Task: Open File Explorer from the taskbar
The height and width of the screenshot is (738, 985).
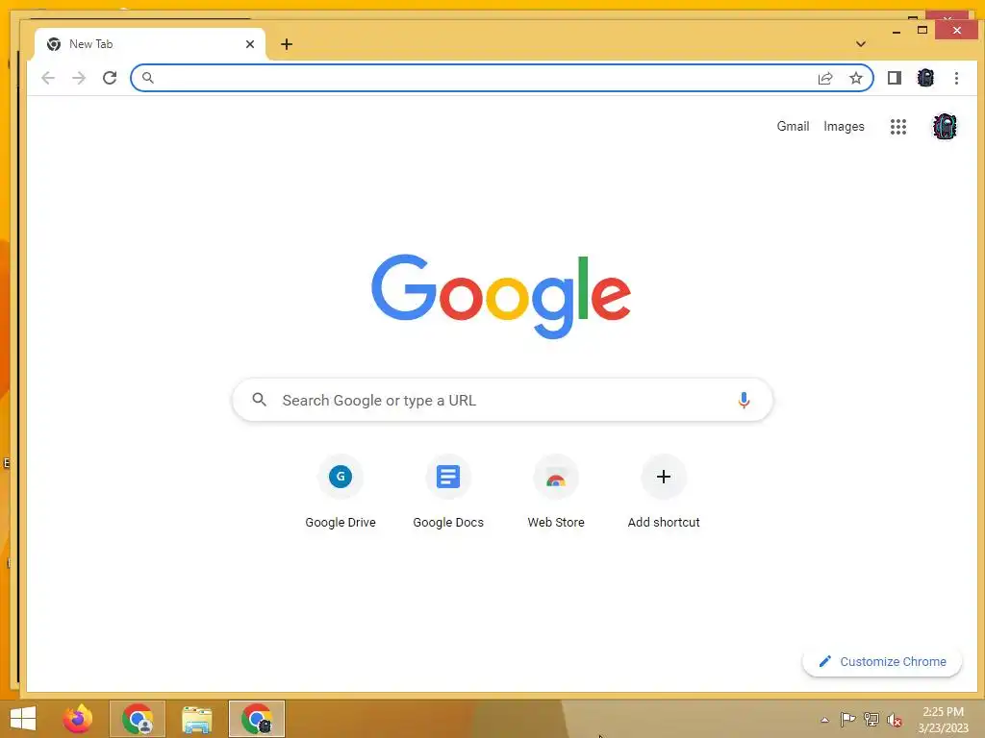Action: tap(197, 719)
